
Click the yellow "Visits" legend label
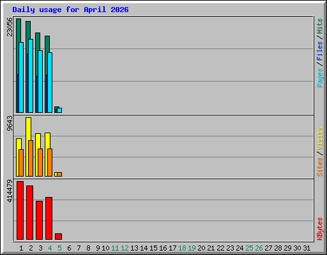320,138
